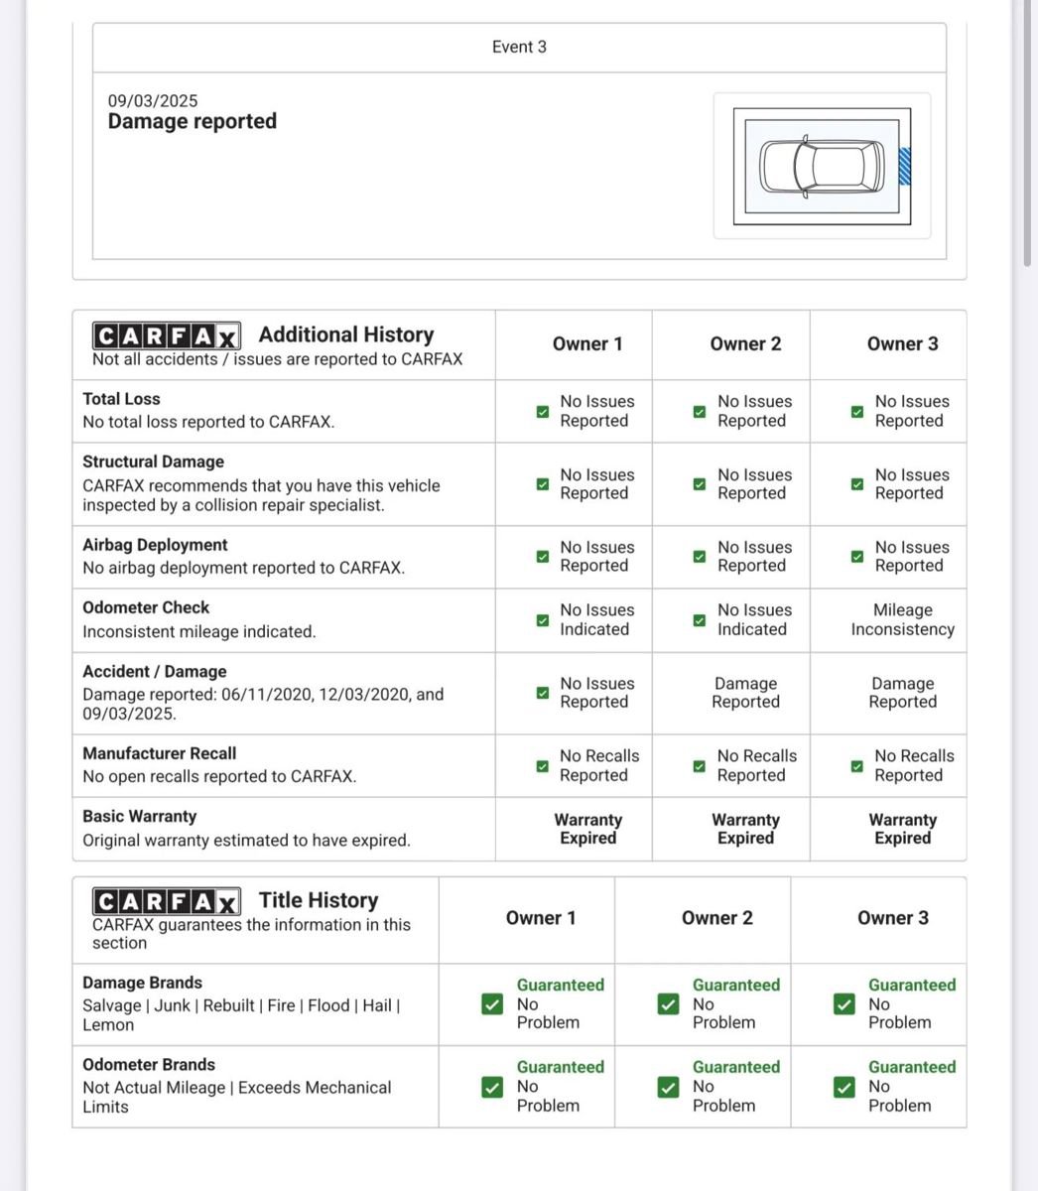This screenshot has width=1038, height=1191.
Task: Select the Event 3 header
Action: [519, 47]
